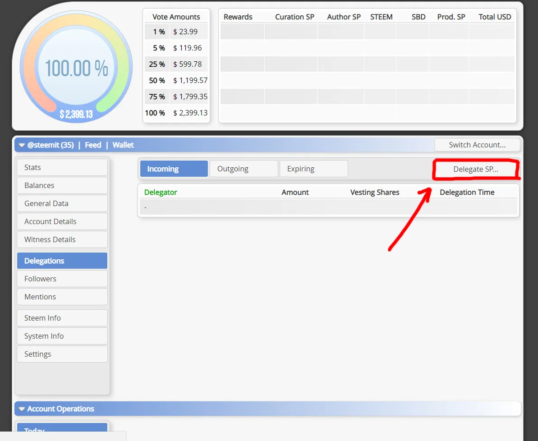Switch to the Expiring tab
This screenshot has height=441, width=538.
tap(313, 169)
